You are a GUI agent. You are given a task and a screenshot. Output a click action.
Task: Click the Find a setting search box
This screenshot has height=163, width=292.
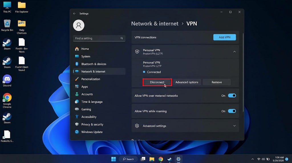pos(99,38)
